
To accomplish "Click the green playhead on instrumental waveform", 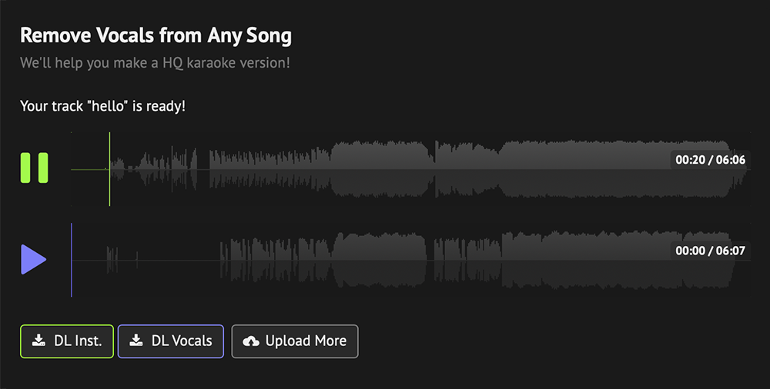I will tap(109, 168).
